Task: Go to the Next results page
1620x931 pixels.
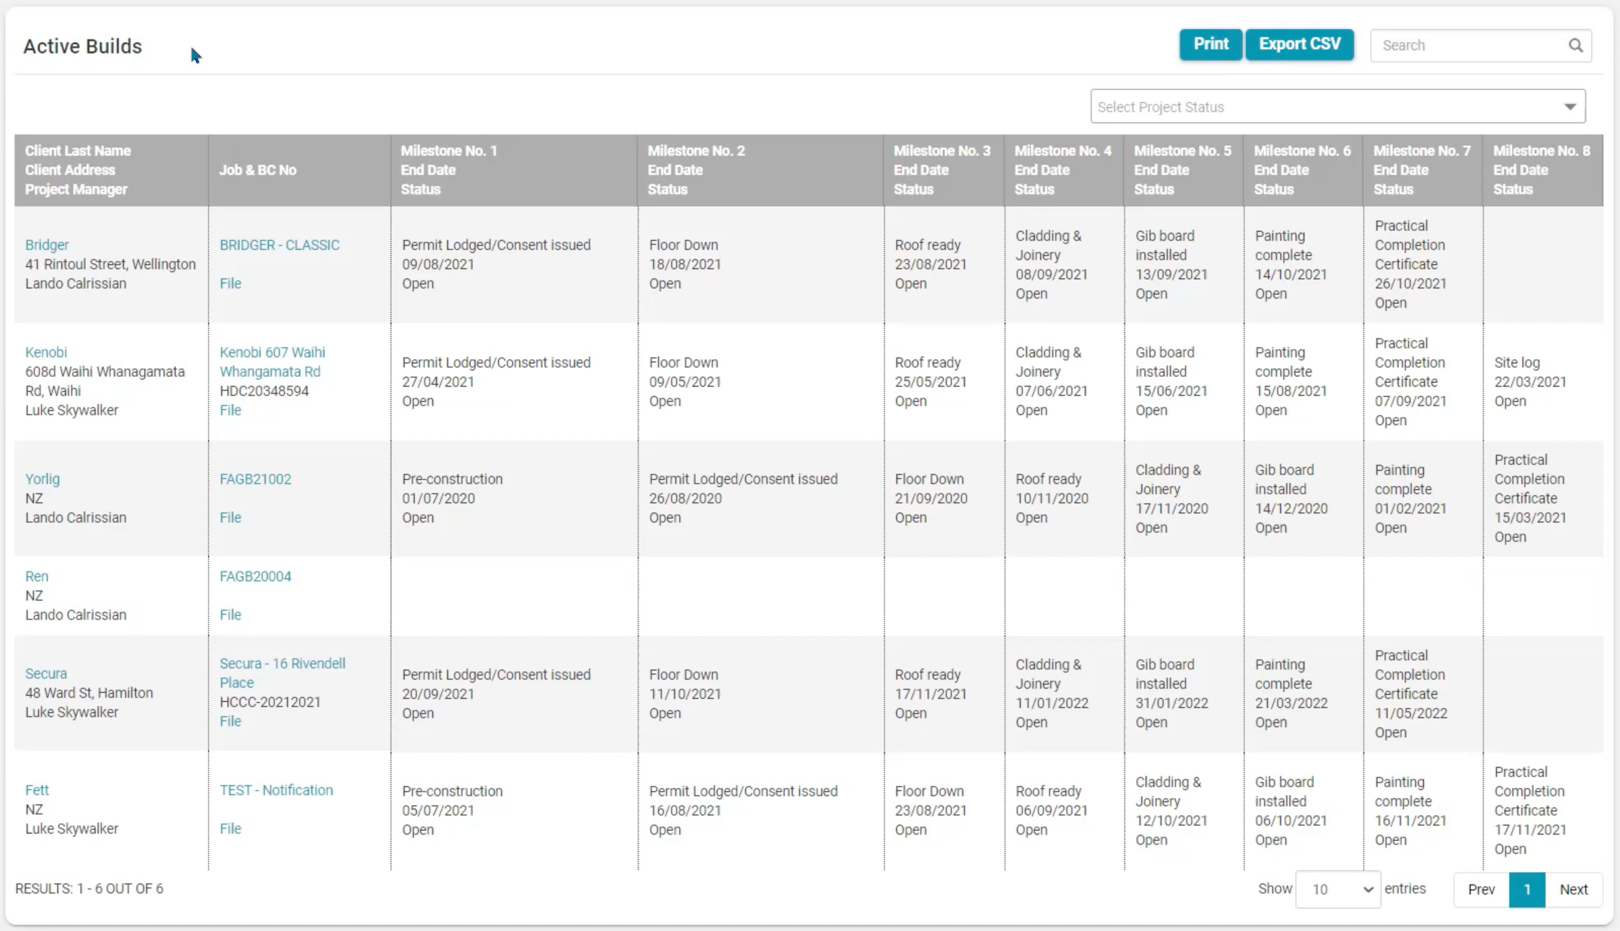Action: pyautogui.click(x=1573, y=889)
